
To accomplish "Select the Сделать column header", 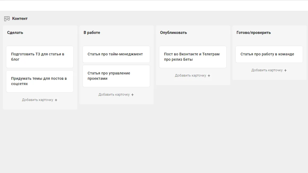I will (x=15, y=33).
